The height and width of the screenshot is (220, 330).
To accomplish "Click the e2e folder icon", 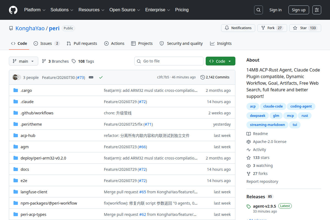I will pyautogui.click(x=16, y=181).
